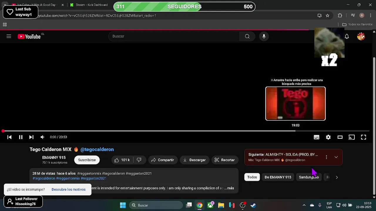This screenshot has height=211, width=376.
Task: Skip to next video in player
Action: [x=31, y=137]
